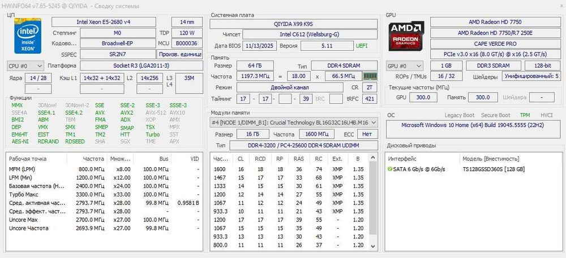Click the 2T command rate field
The height and width of the screenshot is (258, 566).
coord(369,88)
